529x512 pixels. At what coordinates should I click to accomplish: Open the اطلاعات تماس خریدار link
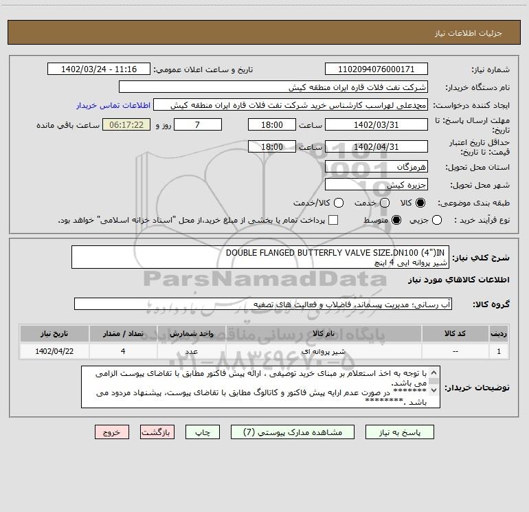coord(113,105)
